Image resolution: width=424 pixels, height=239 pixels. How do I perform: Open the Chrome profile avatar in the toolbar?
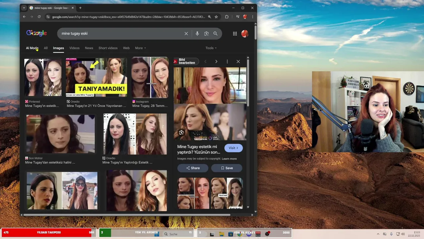point(245,17)
